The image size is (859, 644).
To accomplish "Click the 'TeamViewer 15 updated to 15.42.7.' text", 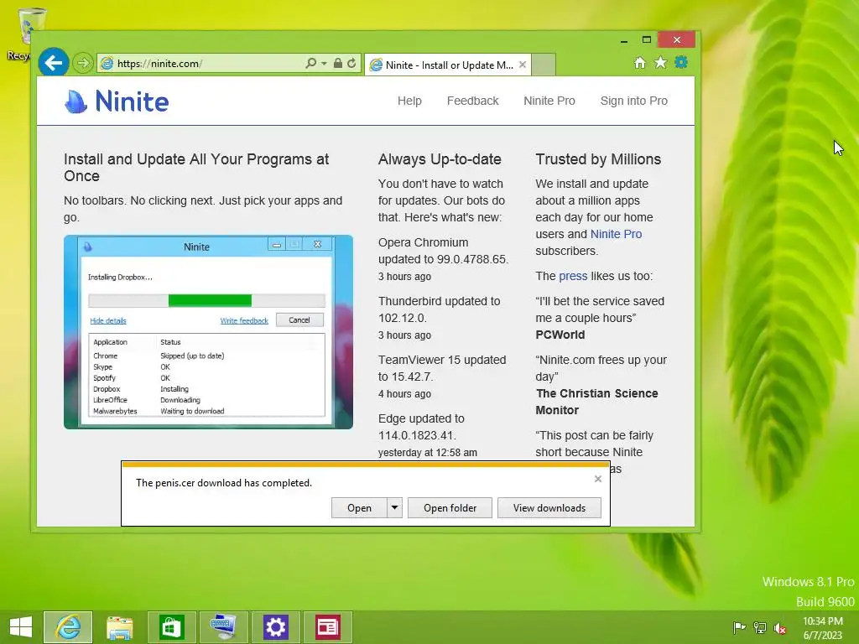I will point(442,368).
